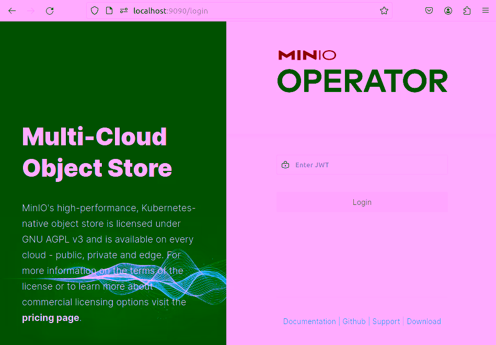
Task: Open the Save to Pocket icon
Action: tap(429, 10)
